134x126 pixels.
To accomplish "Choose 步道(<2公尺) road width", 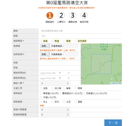I will 41,97.
